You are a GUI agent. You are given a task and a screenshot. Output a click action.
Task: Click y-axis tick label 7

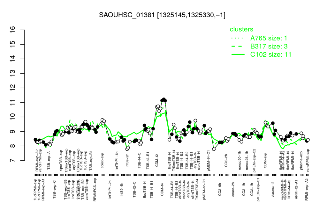point(13,161)
